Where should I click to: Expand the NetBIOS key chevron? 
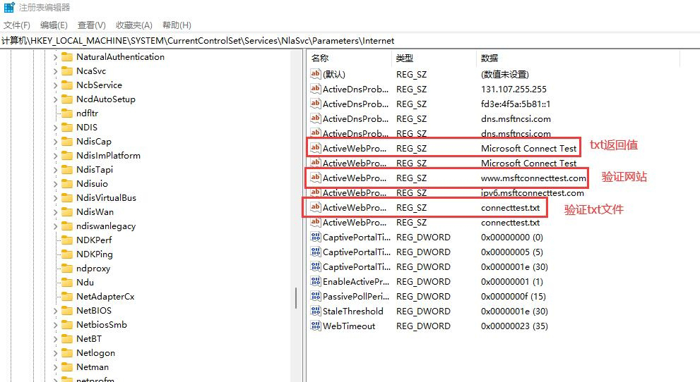(56, 310)
